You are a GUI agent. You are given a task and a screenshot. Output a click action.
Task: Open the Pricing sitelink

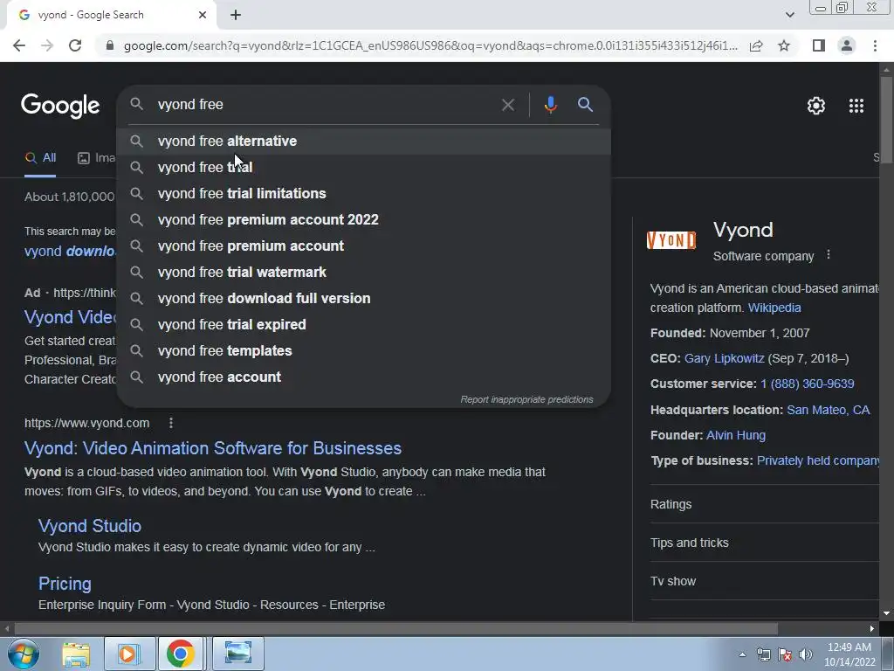tap(65, 584)
